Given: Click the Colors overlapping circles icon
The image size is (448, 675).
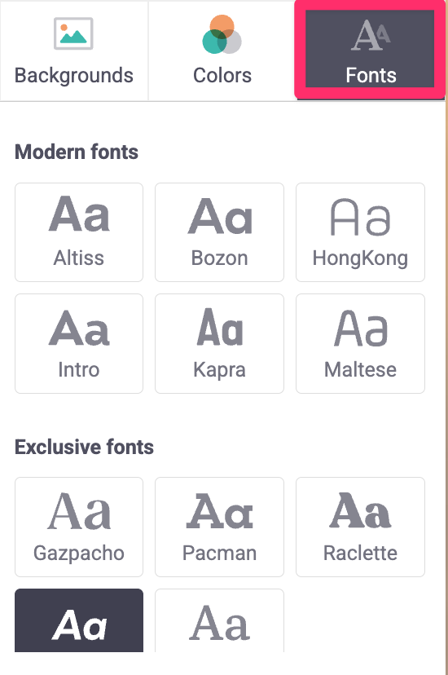Looking at the screenshot, I should click(x=222, y=34).
